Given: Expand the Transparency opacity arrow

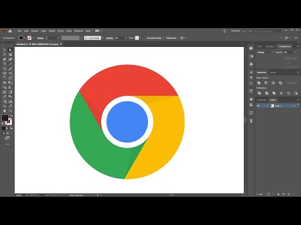Looking at the screenshot, I should tap(295, 52).
